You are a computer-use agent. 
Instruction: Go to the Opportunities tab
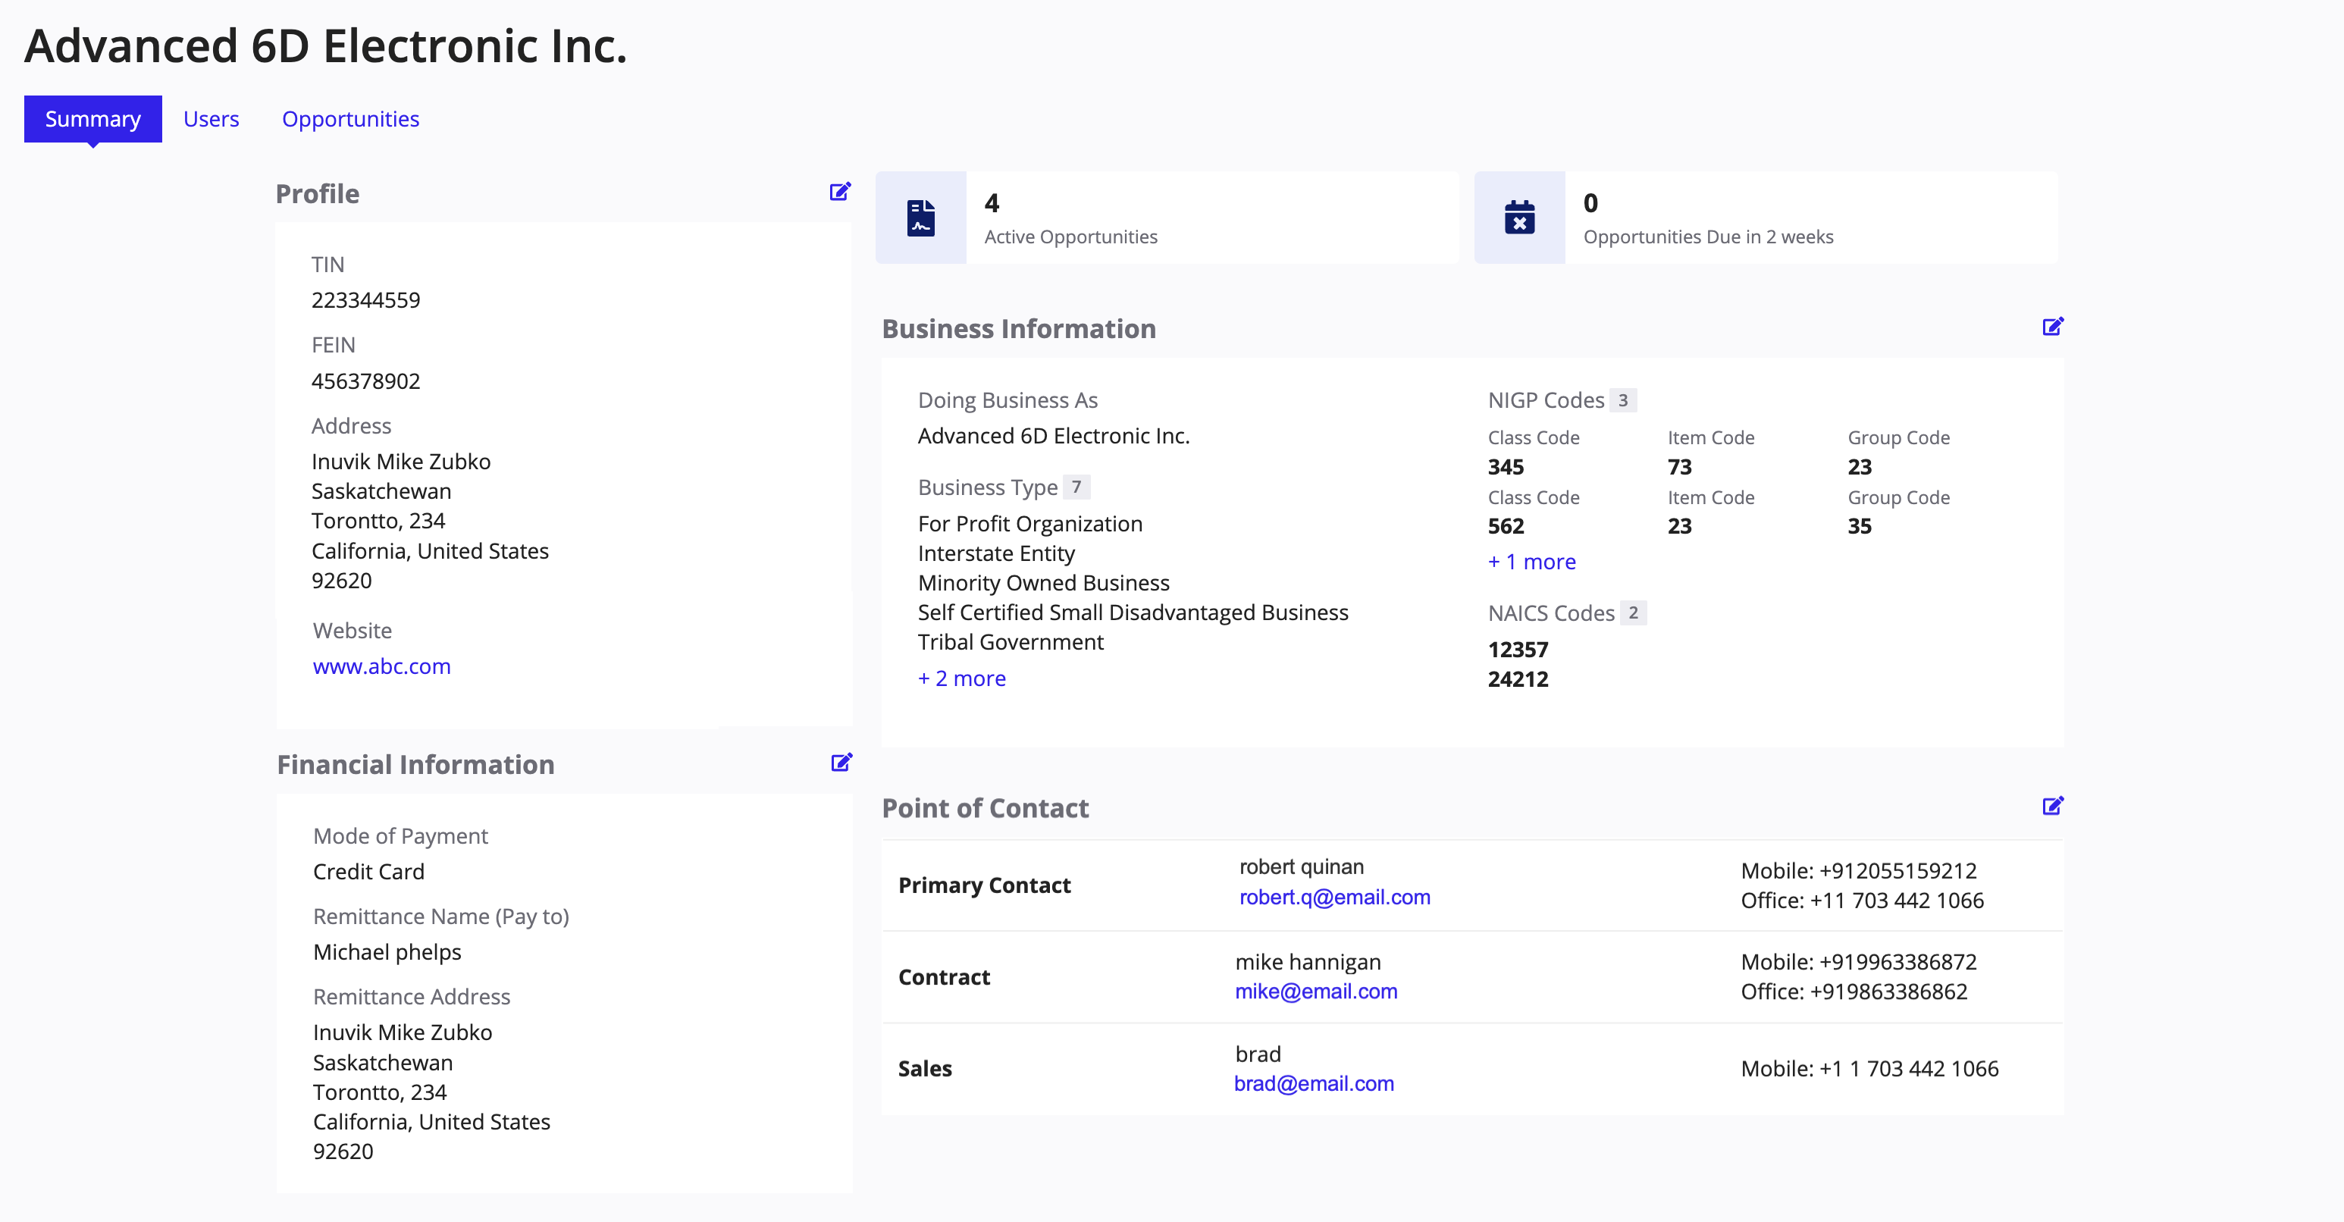(350, 119)
